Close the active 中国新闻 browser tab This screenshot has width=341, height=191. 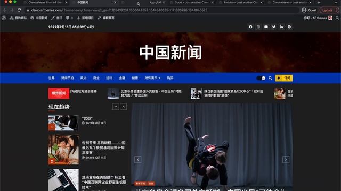115,2
